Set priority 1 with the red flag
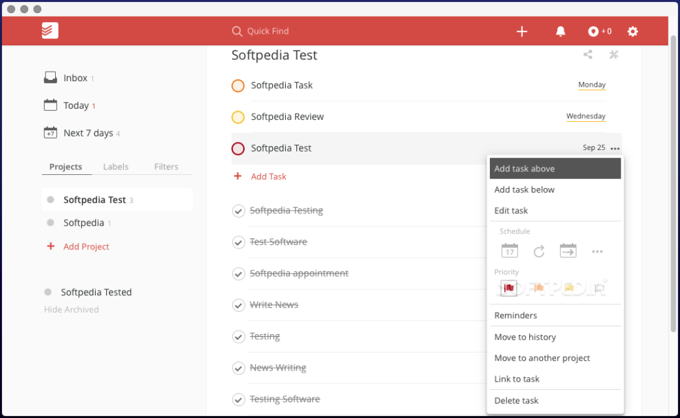Image resolution: width=680 pixels, height=418 pixels. 508,288
